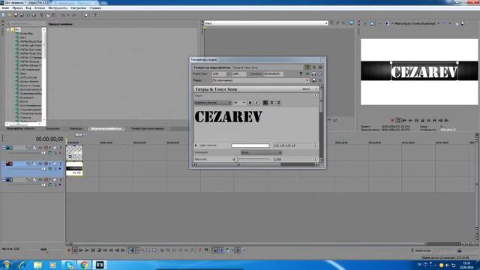This screenshot has height=270, width=480.
Task: Open the Trimmer media dropdown
Action: (x=326, y=23)
